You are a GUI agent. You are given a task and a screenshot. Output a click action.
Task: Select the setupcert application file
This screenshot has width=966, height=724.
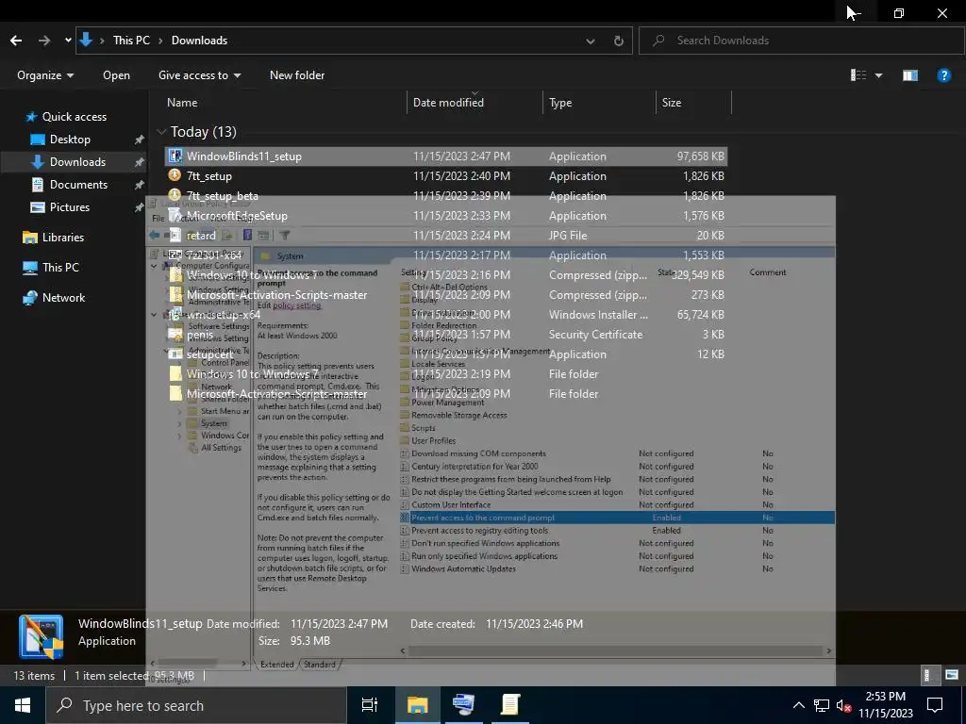[x=446, y=354]
